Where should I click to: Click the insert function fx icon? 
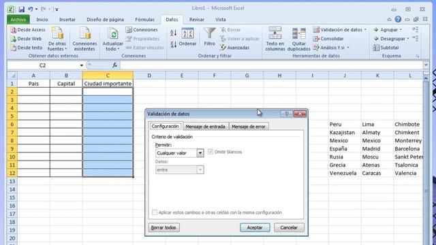[x=114, y=65]
